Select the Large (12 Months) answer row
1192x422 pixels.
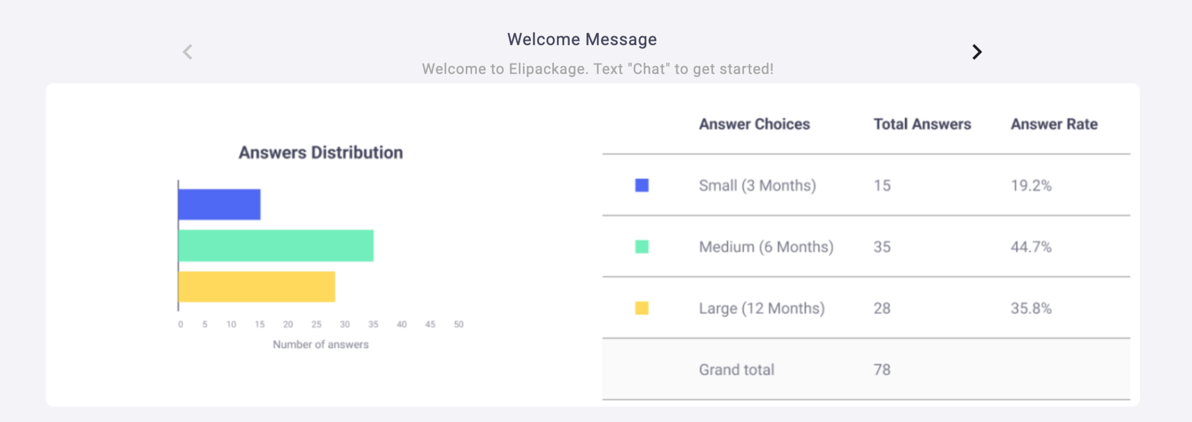866,308
